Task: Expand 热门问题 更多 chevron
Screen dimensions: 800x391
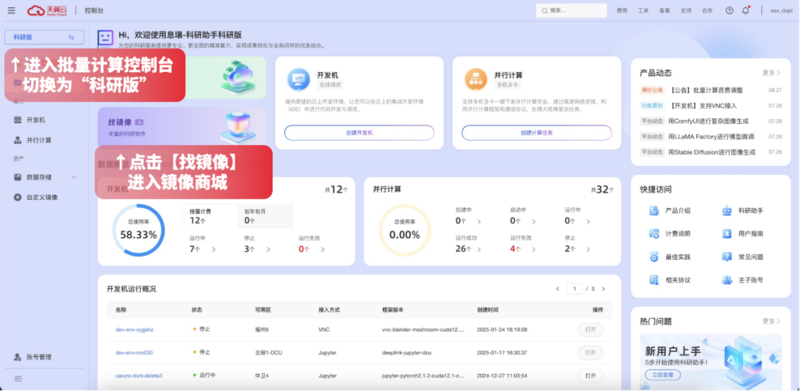Action: [779, 321]
